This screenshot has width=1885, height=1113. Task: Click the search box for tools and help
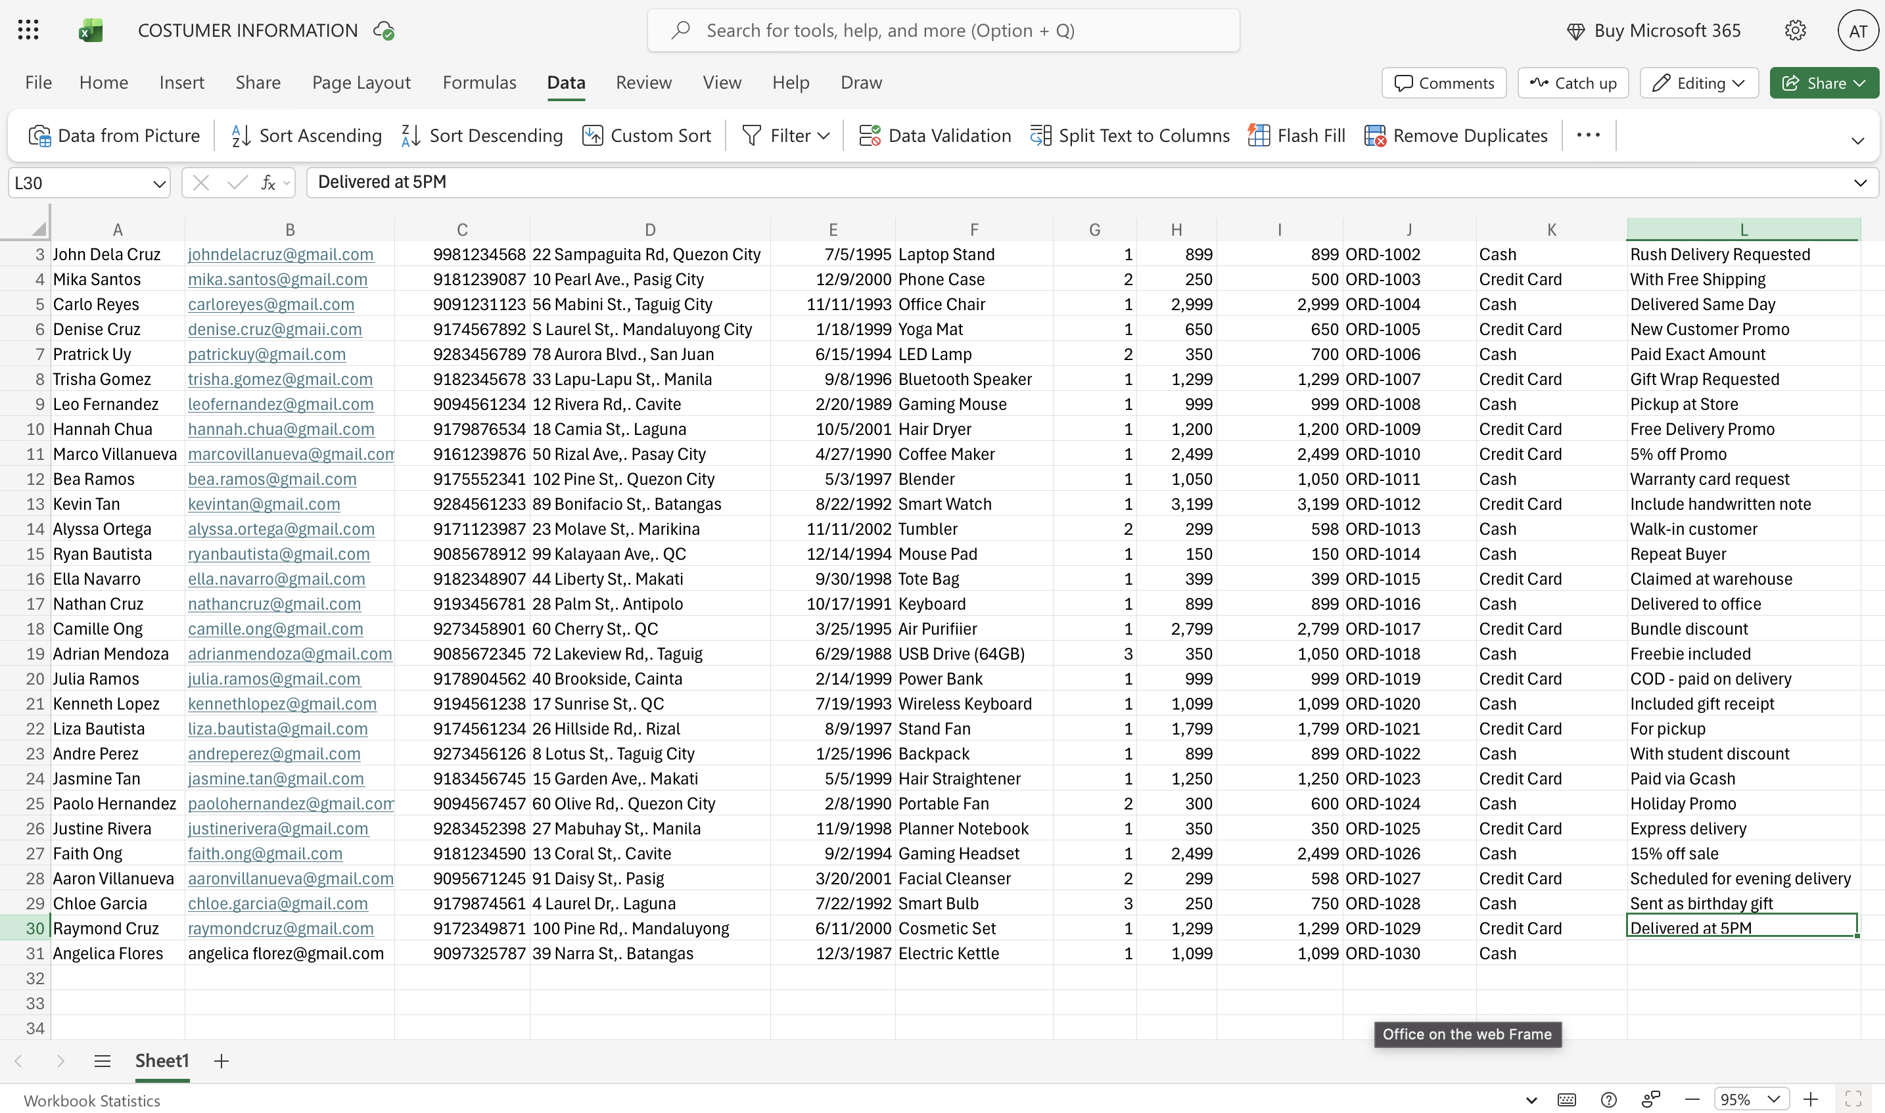coord(943,30)
